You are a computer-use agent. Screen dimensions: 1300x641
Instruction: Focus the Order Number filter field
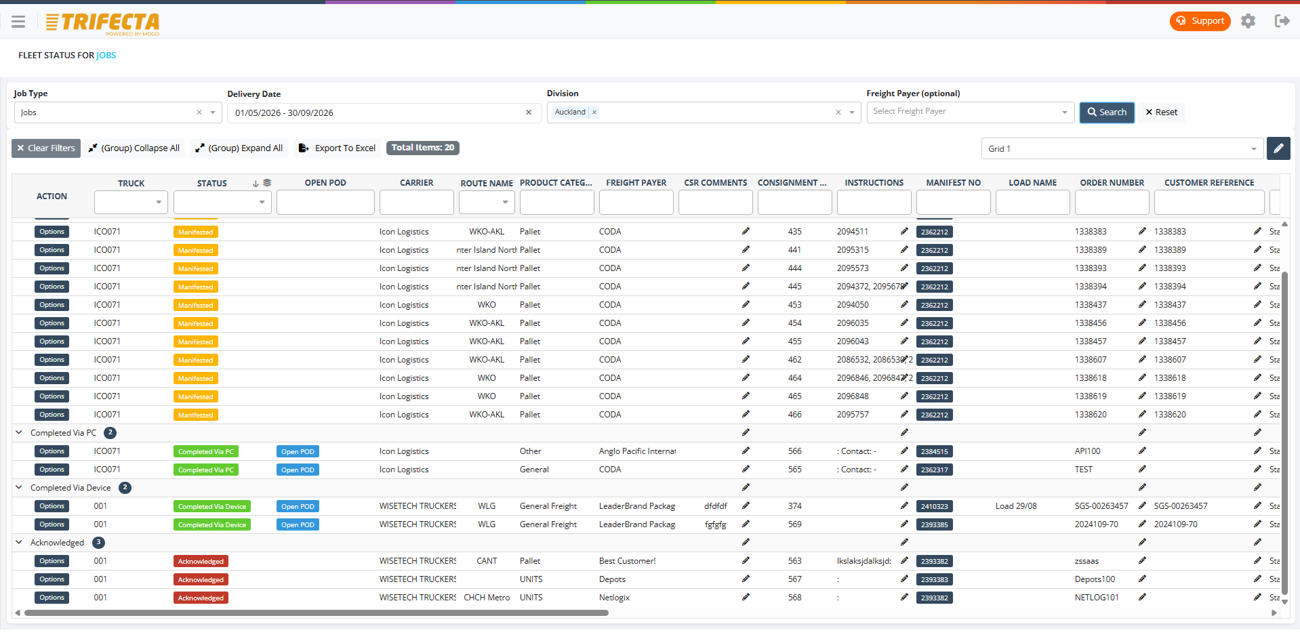1112,203
